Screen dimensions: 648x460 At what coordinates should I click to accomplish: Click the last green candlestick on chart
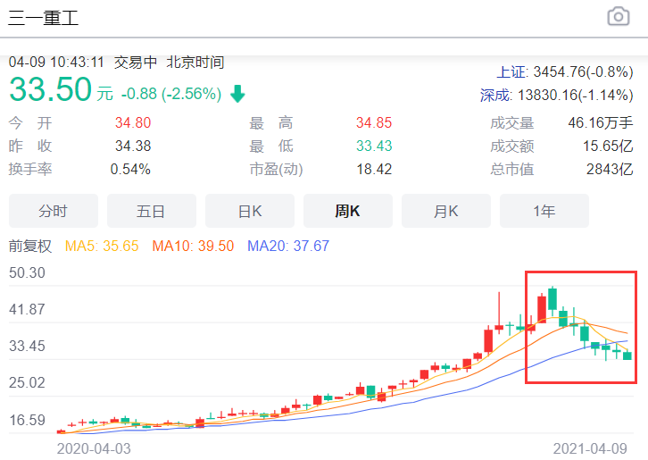coord(627,355)
